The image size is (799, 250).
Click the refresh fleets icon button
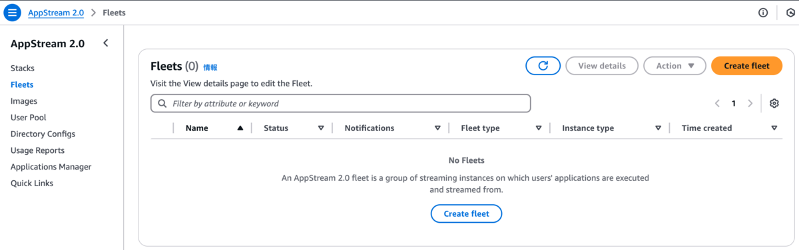(543, 66)
